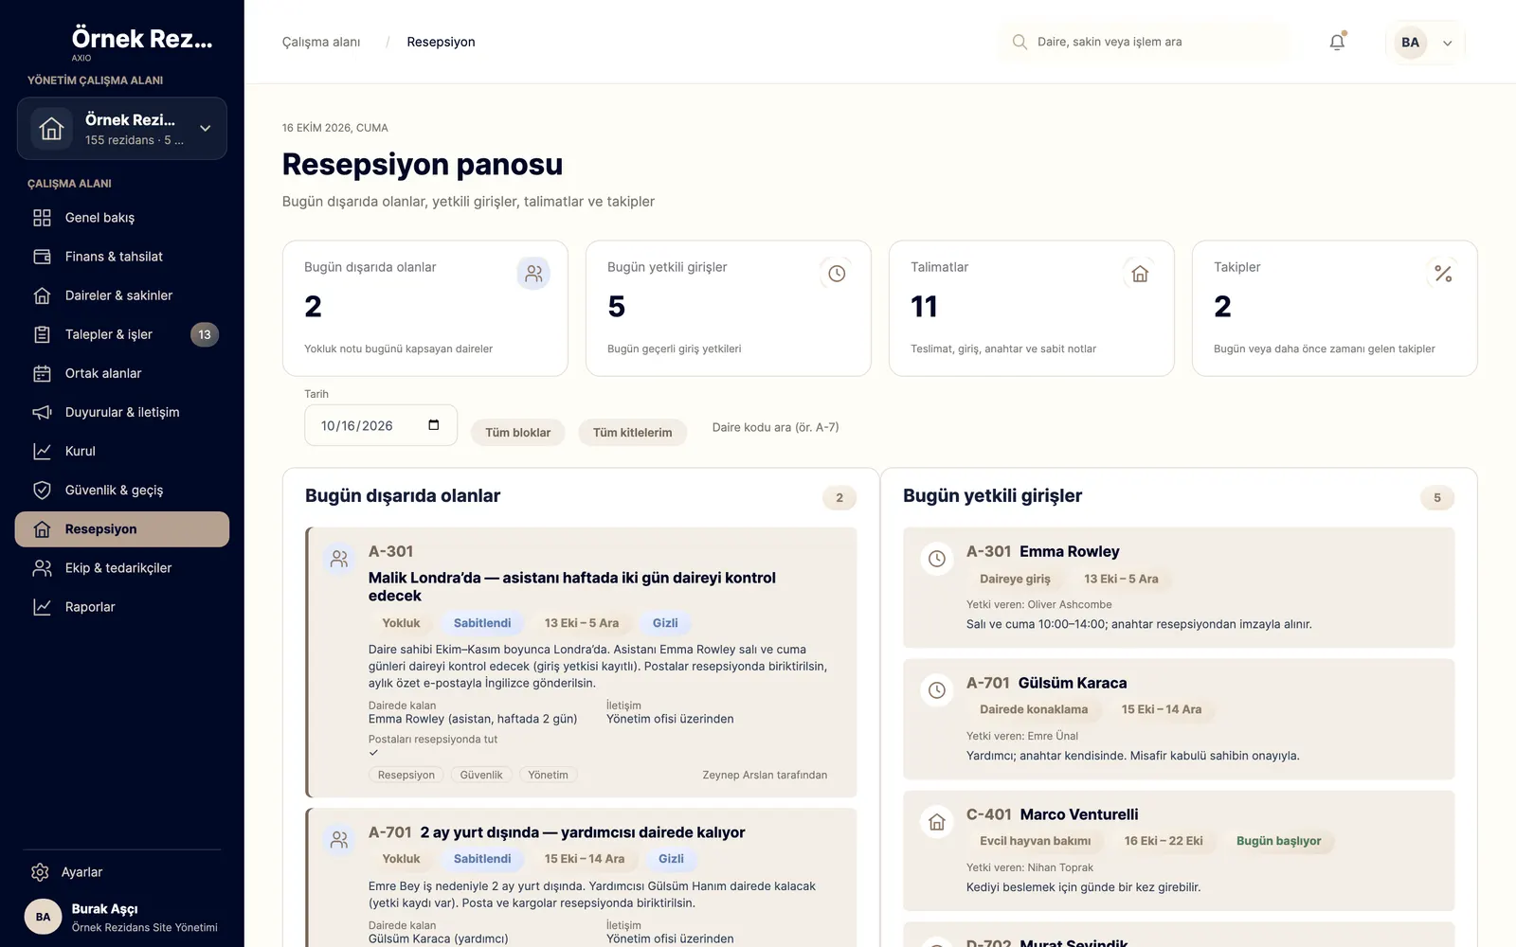The image size is (1516, 947).
Task: Click the Tarih date input
Action: (x=381, y=425)
